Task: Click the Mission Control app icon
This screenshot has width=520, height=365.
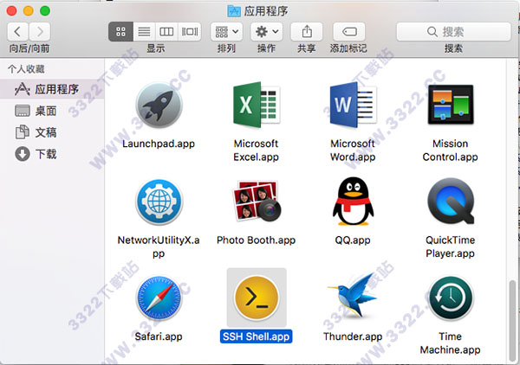Action: [x=451, y=105]
